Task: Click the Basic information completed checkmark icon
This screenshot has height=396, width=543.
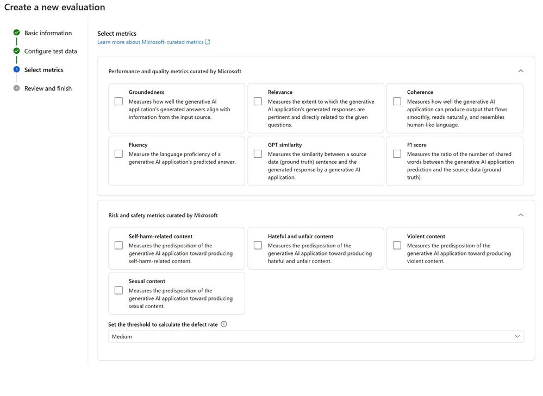Action: 16,33
